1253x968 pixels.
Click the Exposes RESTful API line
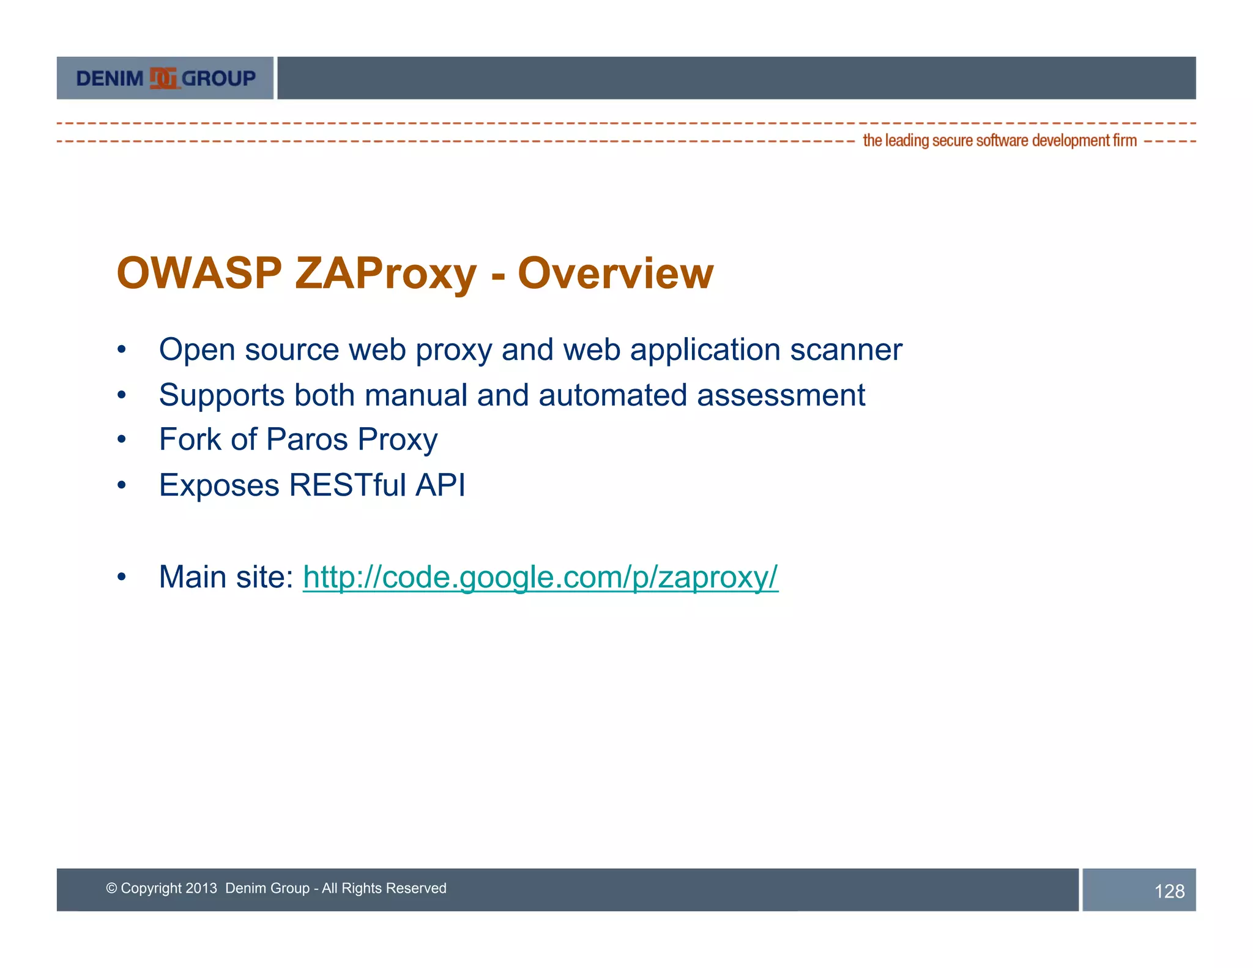pos(312,485)
